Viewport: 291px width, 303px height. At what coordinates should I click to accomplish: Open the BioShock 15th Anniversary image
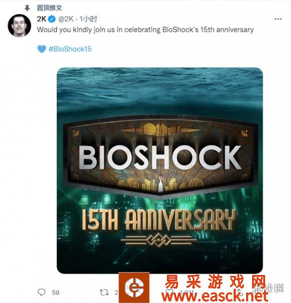pos(159,170)
